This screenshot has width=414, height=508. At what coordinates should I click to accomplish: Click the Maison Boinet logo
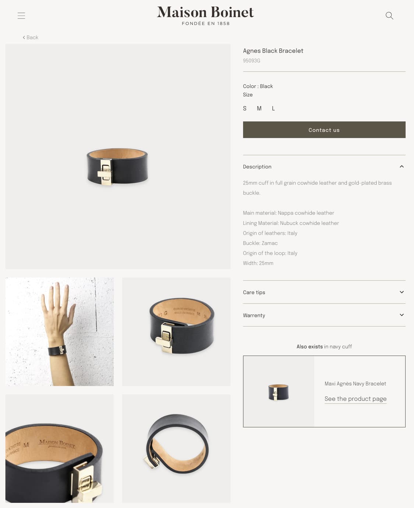point(205,16)
